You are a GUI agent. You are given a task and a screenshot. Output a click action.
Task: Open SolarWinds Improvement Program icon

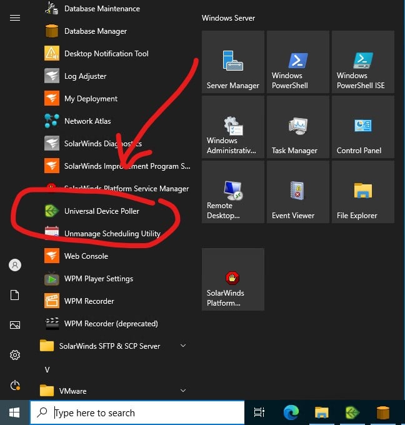[x=51, y=166]
